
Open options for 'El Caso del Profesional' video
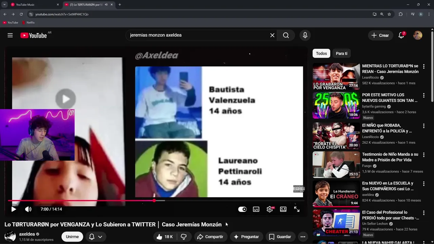pos(423,213)
